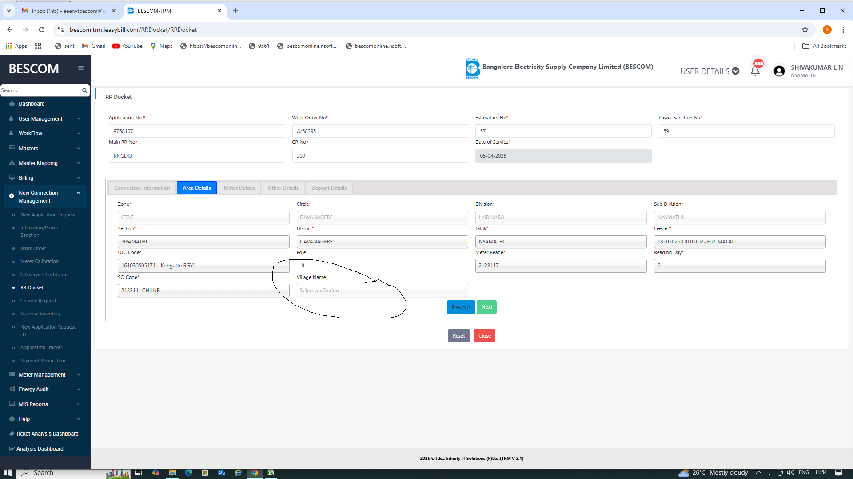Open the CR/Service Certificate link
This screenshot has width=853, height=479.
(x=44, y=275)
